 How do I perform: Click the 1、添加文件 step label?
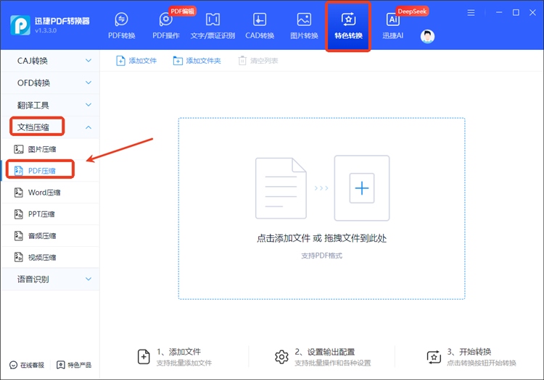coord(178,352)
